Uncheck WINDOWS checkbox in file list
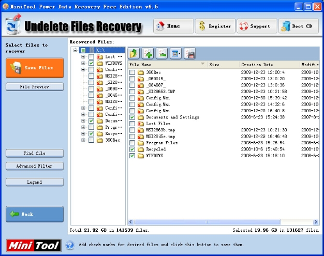 [x=132, y=156]
